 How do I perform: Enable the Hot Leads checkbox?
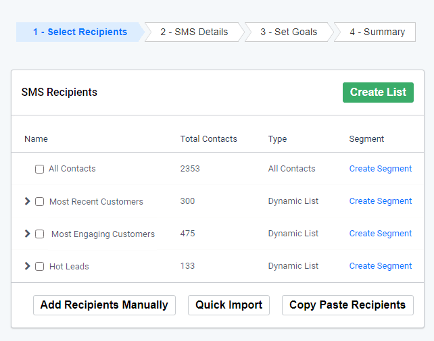point(40,266)
